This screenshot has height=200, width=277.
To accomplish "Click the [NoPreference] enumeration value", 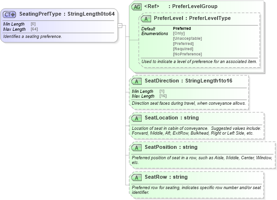I will 187,54.
